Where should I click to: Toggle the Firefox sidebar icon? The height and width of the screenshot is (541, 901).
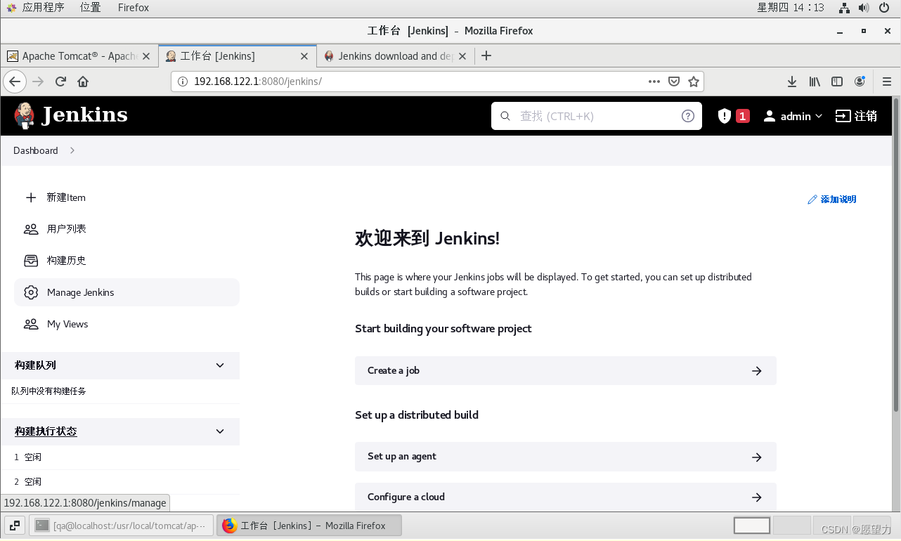[837, 82]
